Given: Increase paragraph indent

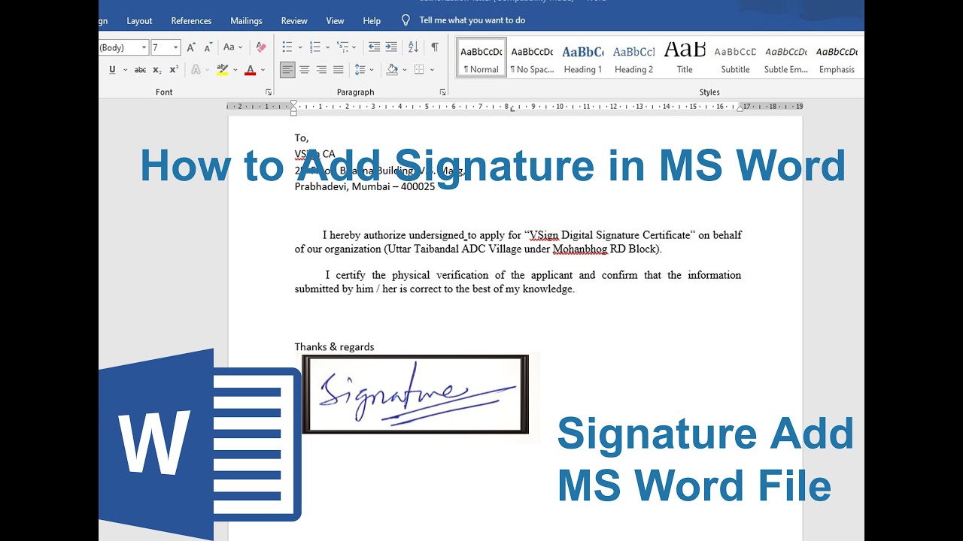Looking at the screenshot, I should click(391, 47).
